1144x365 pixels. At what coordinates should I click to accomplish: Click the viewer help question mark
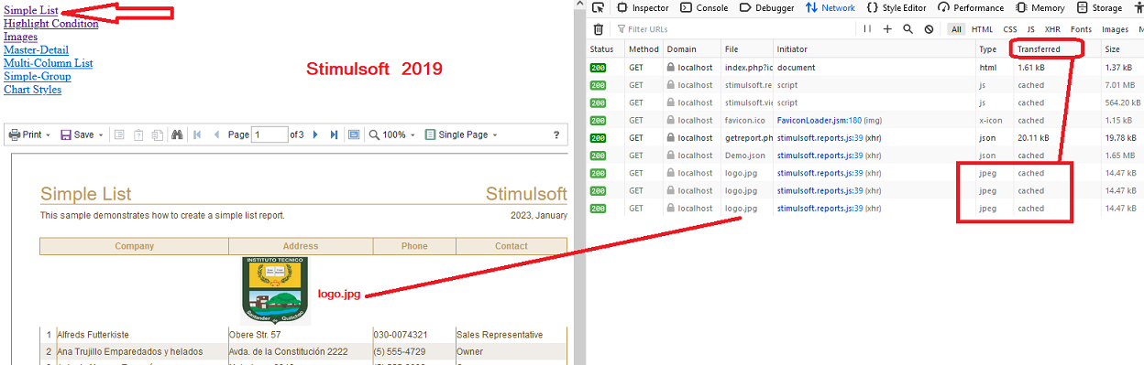(x=556, y=134)
